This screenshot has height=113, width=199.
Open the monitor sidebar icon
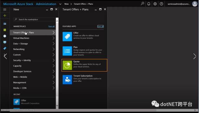tap(5, 42)
